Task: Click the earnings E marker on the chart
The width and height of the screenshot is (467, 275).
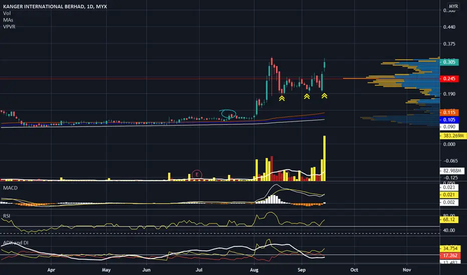Action: click(197, 174)
